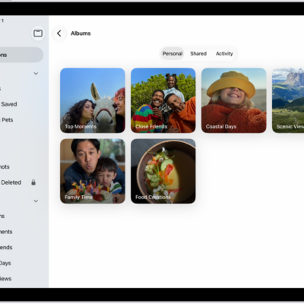Open the Coastal Days album
The height and width of the screenshot is (304, 304).
click(x=234, y=100)
